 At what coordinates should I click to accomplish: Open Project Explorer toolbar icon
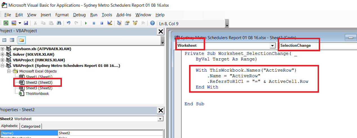point(119,23)
